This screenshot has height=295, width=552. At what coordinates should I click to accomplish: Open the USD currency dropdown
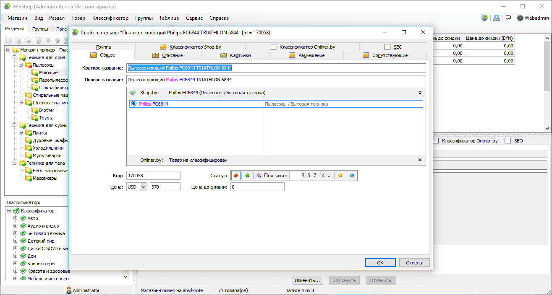pos(143,187)
